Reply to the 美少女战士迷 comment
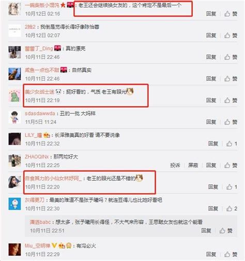245x261 pixels. (x=211, y=100)
